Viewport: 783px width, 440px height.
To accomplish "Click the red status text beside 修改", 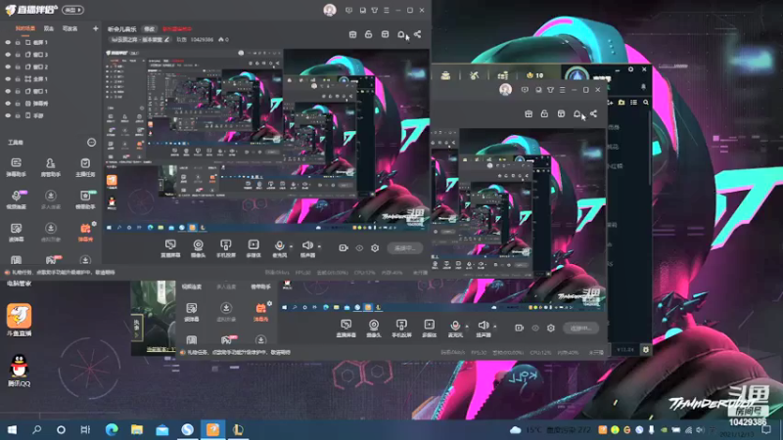I will pos(177,29).
